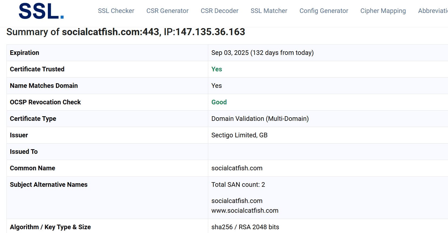Open the CSR Generator tool
Screen dimensions: 448x233
point(167,11)
